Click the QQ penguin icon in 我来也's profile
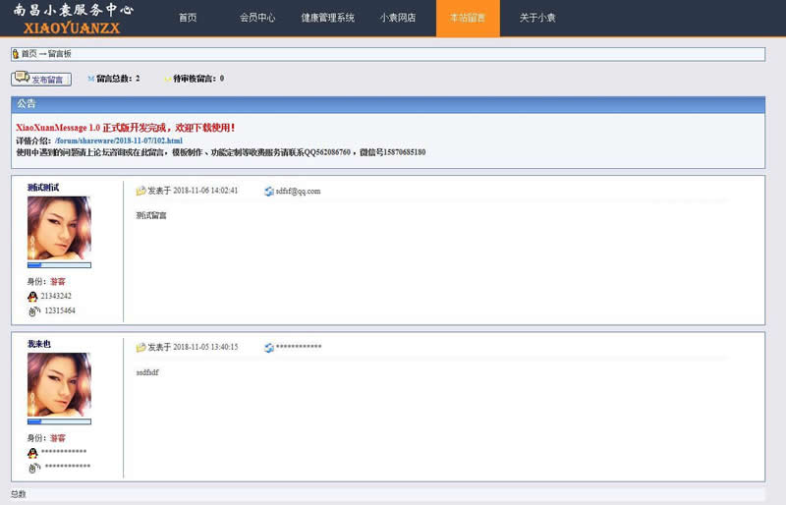Viewport: 786px width, 505px height. point(32,452)
